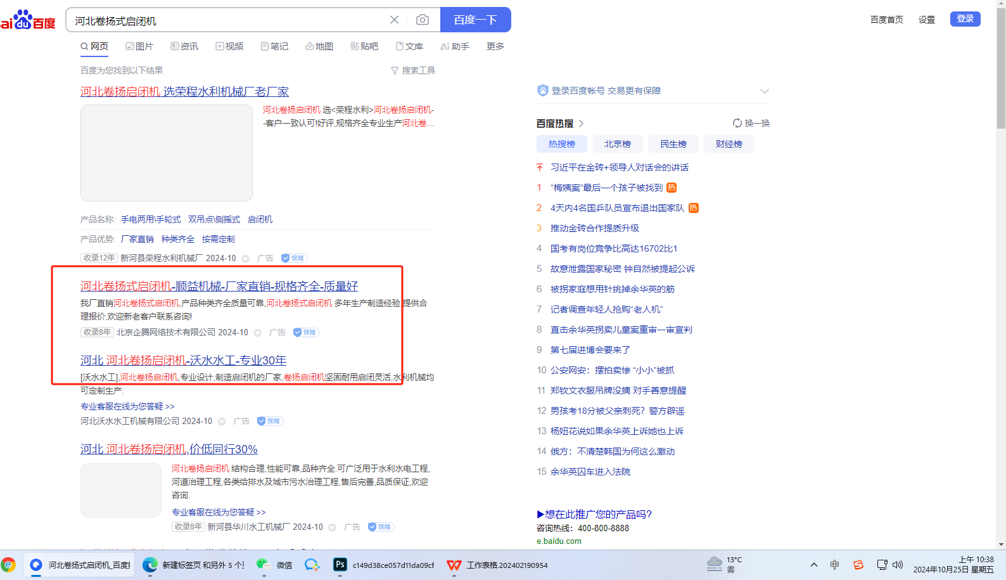Show hidden system tray icons
The width and height of the screenshot is (1006, 580).
click(814, 565)
